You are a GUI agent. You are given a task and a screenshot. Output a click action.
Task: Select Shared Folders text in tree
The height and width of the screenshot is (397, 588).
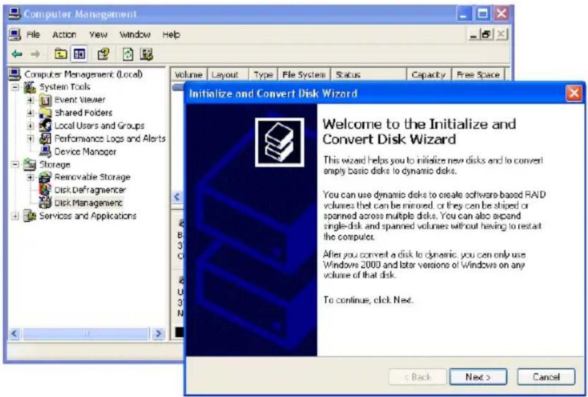click(x=83, y=113)
